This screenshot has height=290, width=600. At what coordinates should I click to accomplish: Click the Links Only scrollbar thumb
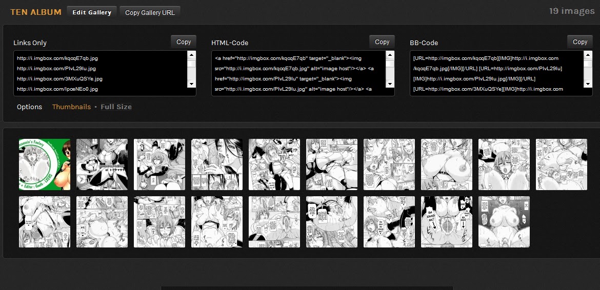192,63
